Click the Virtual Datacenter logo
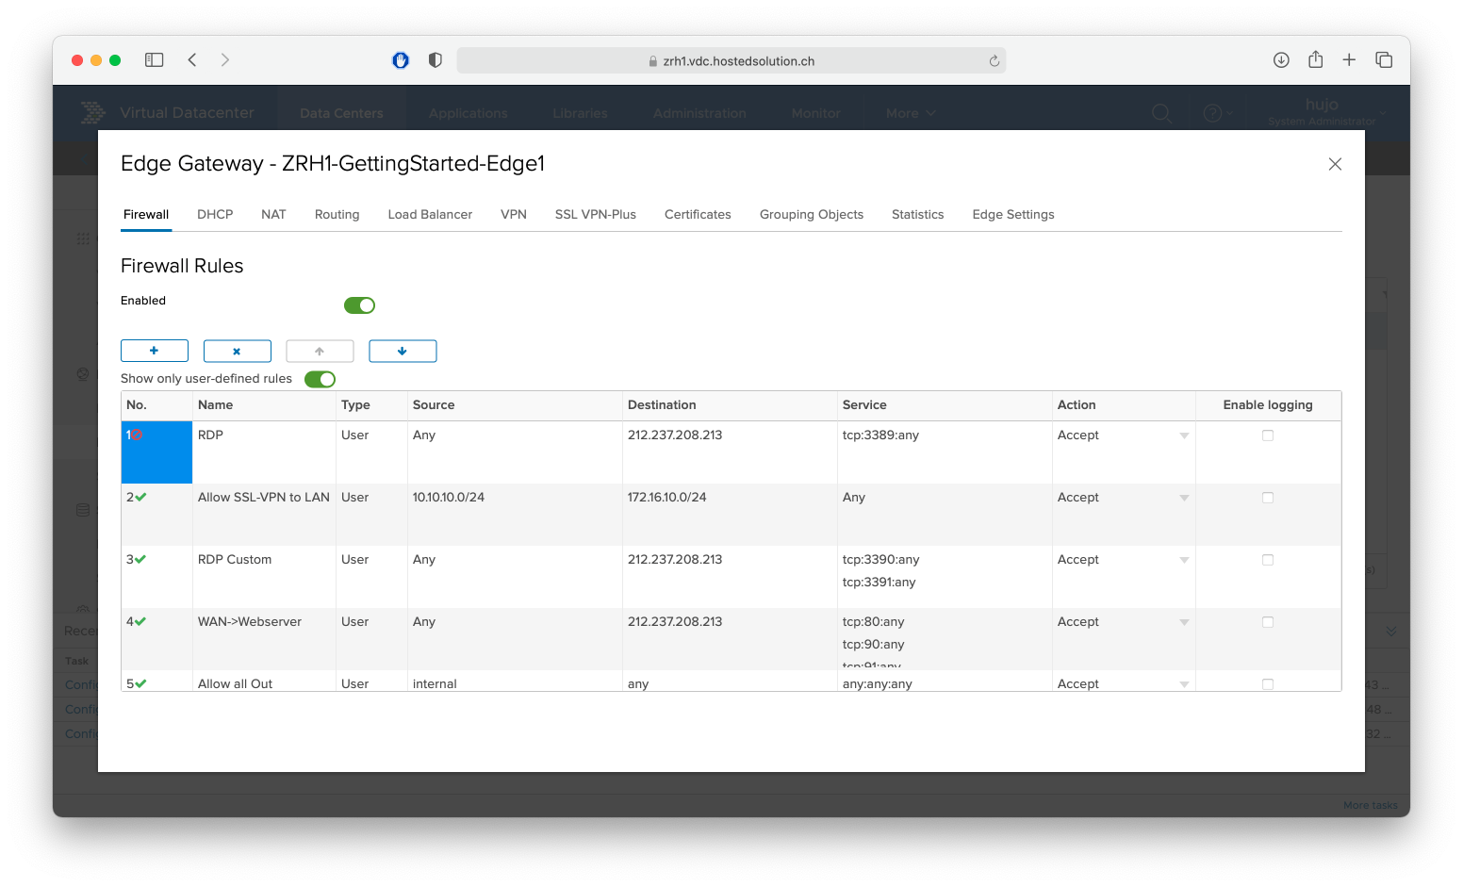 coord(93,113)
